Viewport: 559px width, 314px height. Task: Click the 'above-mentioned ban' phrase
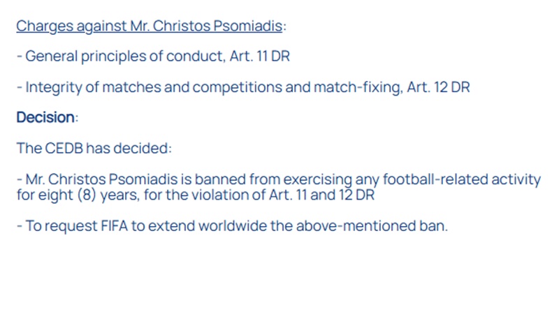click(372, 225)
